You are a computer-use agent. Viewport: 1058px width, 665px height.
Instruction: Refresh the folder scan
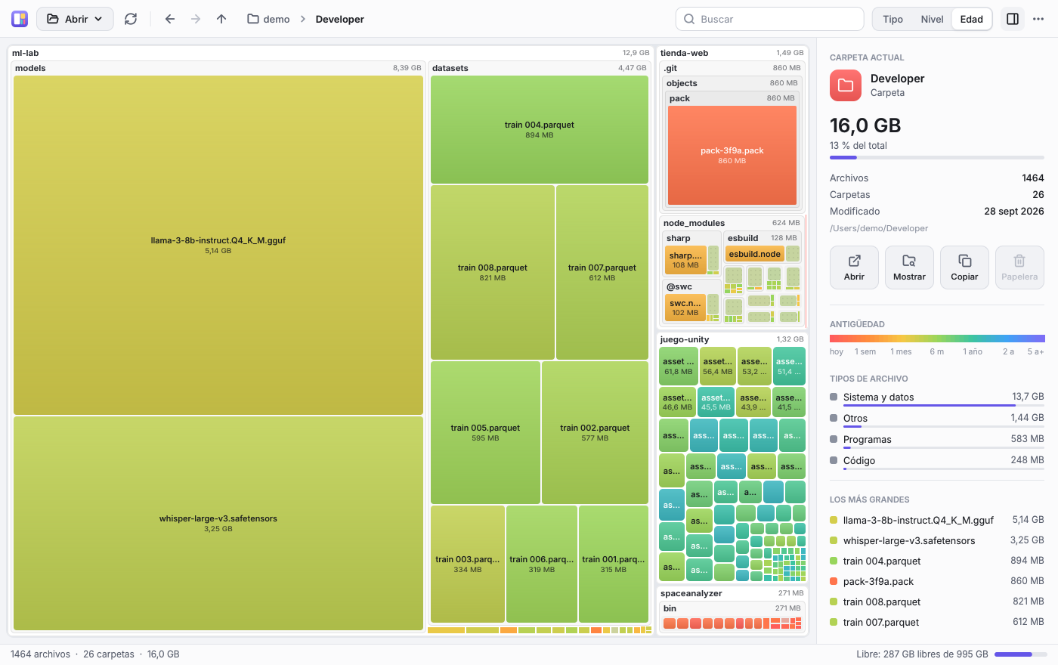pyautogui.click(x=131, y=19)
